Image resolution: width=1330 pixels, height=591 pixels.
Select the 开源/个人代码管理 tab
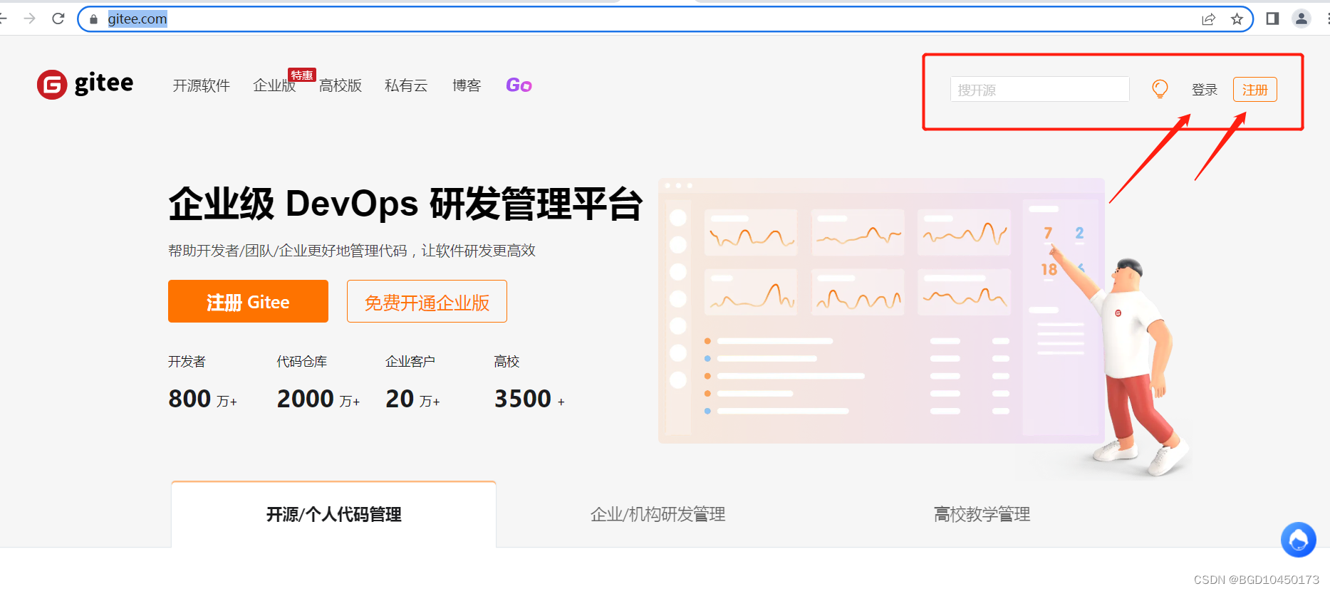point(333,514)
